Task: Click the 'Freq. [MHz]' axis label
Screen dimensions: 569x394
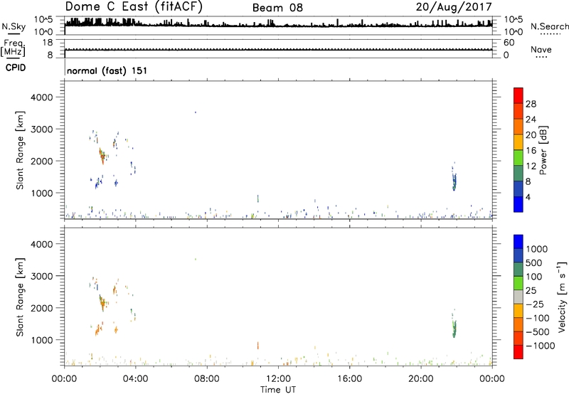Action: click(x=13, y=48)
